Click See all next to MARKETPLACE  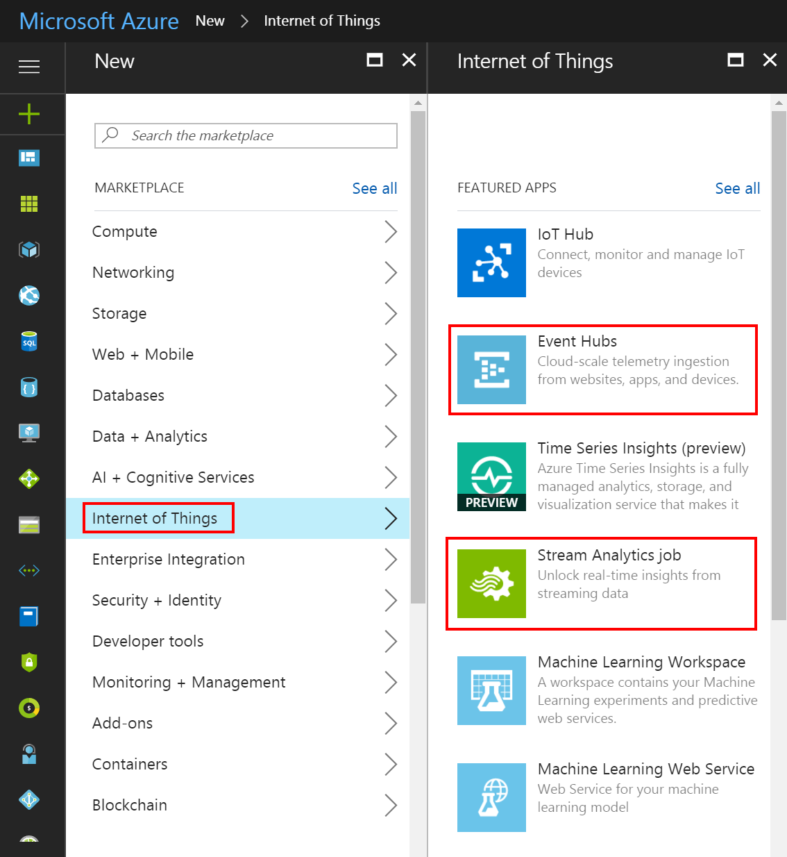click(x=375, y=188)
